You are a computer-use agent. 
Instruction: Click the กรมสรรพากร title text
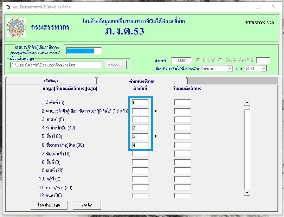tap(50, 27)
